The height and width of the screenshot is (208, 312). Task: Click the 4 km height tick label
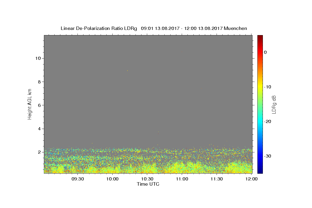pyautogui.click(x=39, y=129)
